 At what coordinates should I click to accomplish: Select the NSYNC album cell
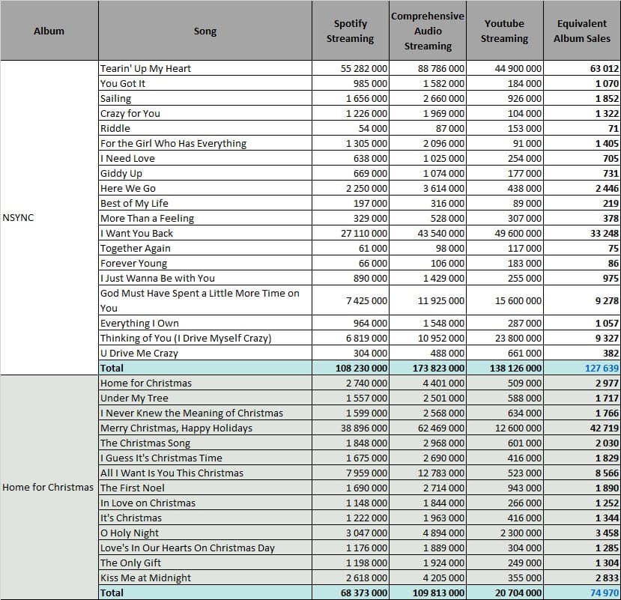pyautogui.click(x=49, y=218)
